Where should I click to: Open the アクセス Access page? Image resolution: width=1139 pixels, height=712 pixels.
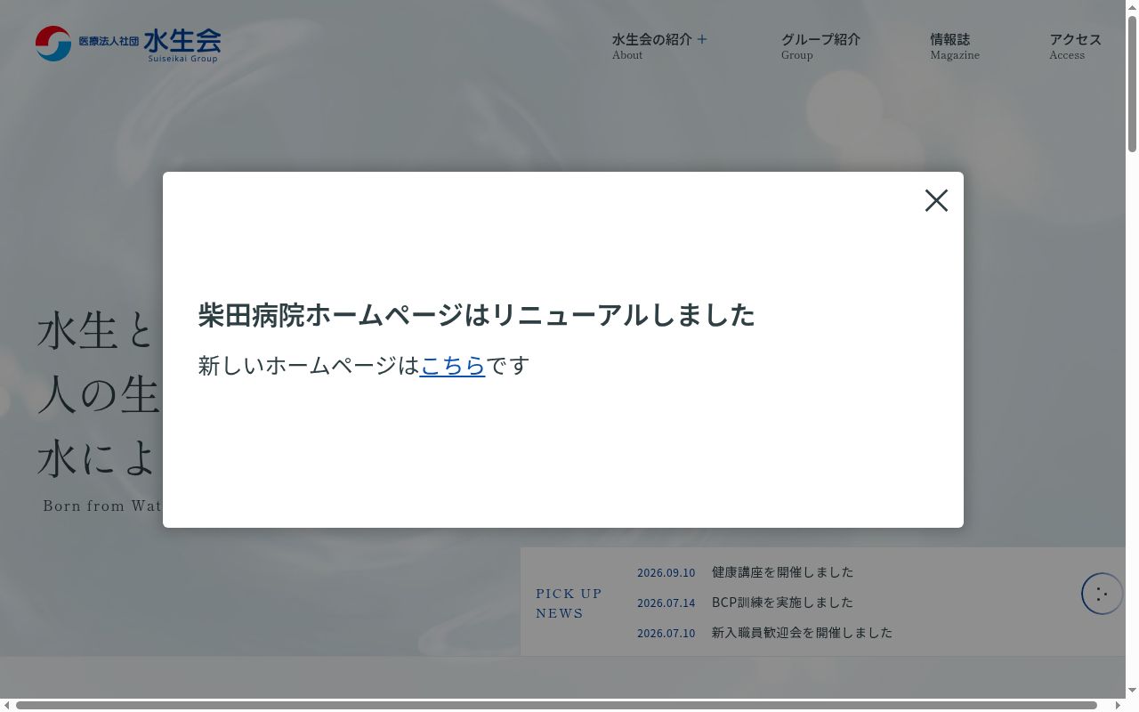(1075, 46)
